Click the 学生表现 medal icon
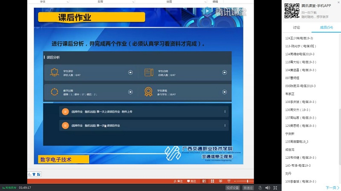The width and height of the screenshot is (341, 191). (148, 91)
